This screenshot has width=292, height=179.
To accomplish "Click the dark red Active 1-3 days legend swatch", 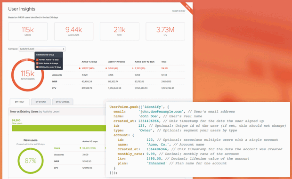I will tap(37, 60).
